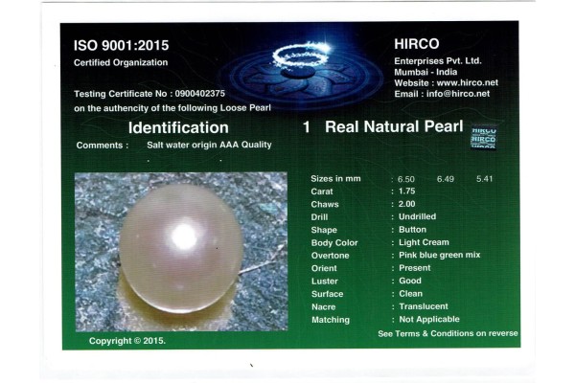The image size is (575, 383).
Task: Select Chaws value 2.00
Action: [406, 204]
